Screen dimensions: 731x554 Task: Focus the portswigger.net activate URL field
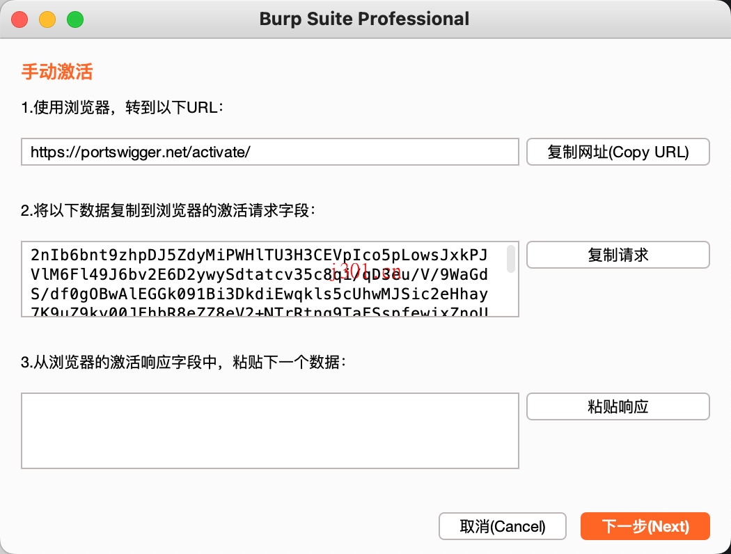pyautogui.click(x=270, y=152)
